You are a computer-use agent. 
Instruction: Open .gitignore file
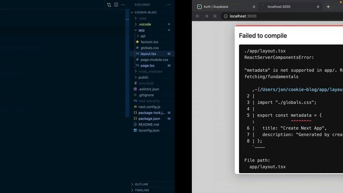click(146, 95)
